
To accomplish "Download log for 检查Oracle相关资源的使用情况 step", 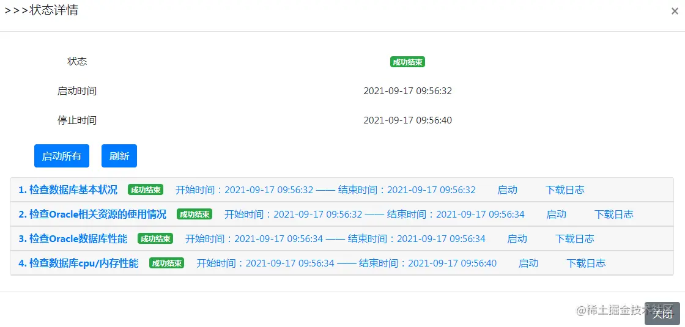I will [x=614, y=215].
